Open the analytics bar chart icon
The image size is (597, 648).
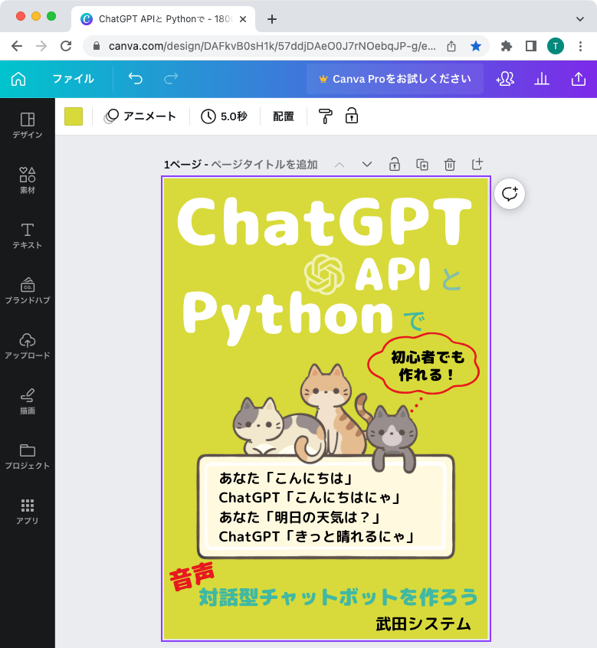point(542,79)
